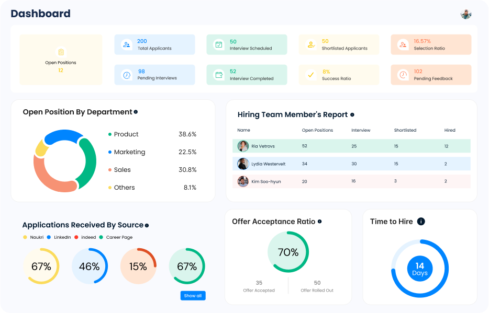Click the Shortlisted Applicants person icon
Image resolution: width=489 pixels, height=313 pixels.
tap(311, 44)
